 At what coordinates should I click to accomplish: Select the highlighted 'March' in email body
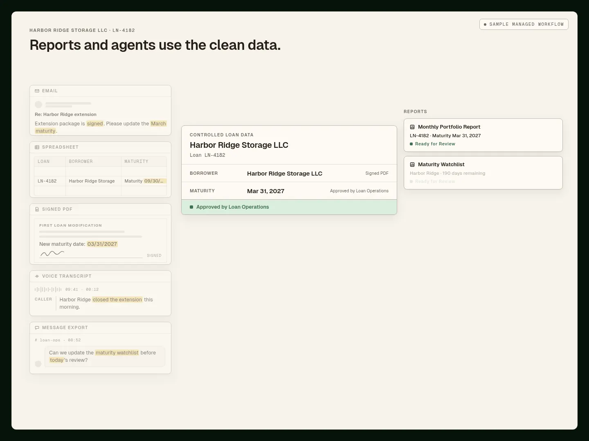tap(158, 124)
